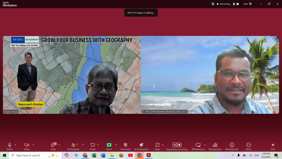282x159 pixels.
Task: Open the Whiteboards tool
Action: (x=198, y=146)
